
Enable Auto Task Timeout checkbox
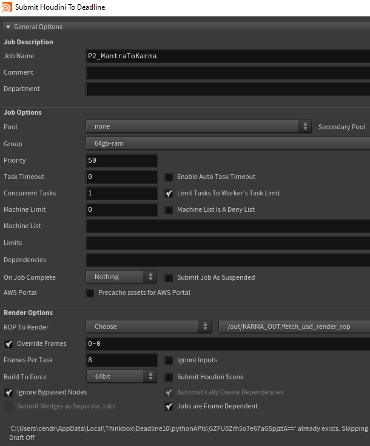[x=169, y=177]
